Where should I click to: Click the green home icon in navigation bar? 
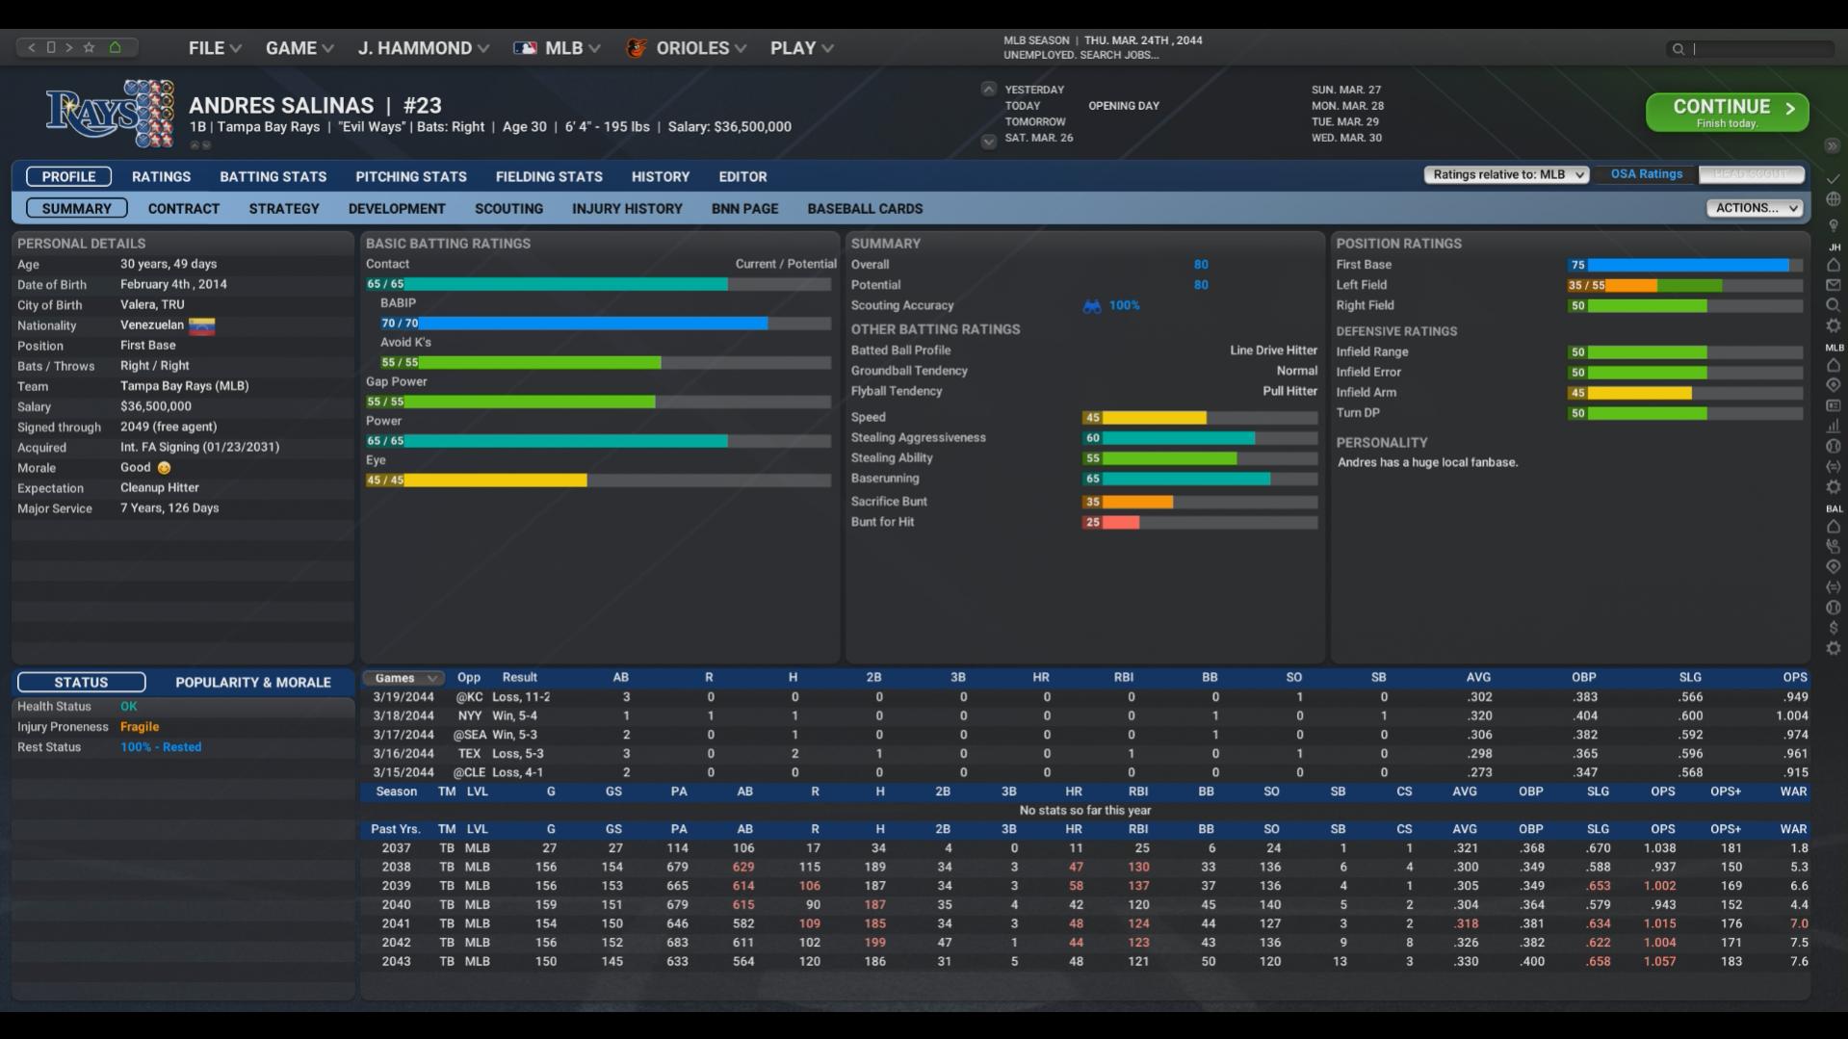click(x=115, y=47)
